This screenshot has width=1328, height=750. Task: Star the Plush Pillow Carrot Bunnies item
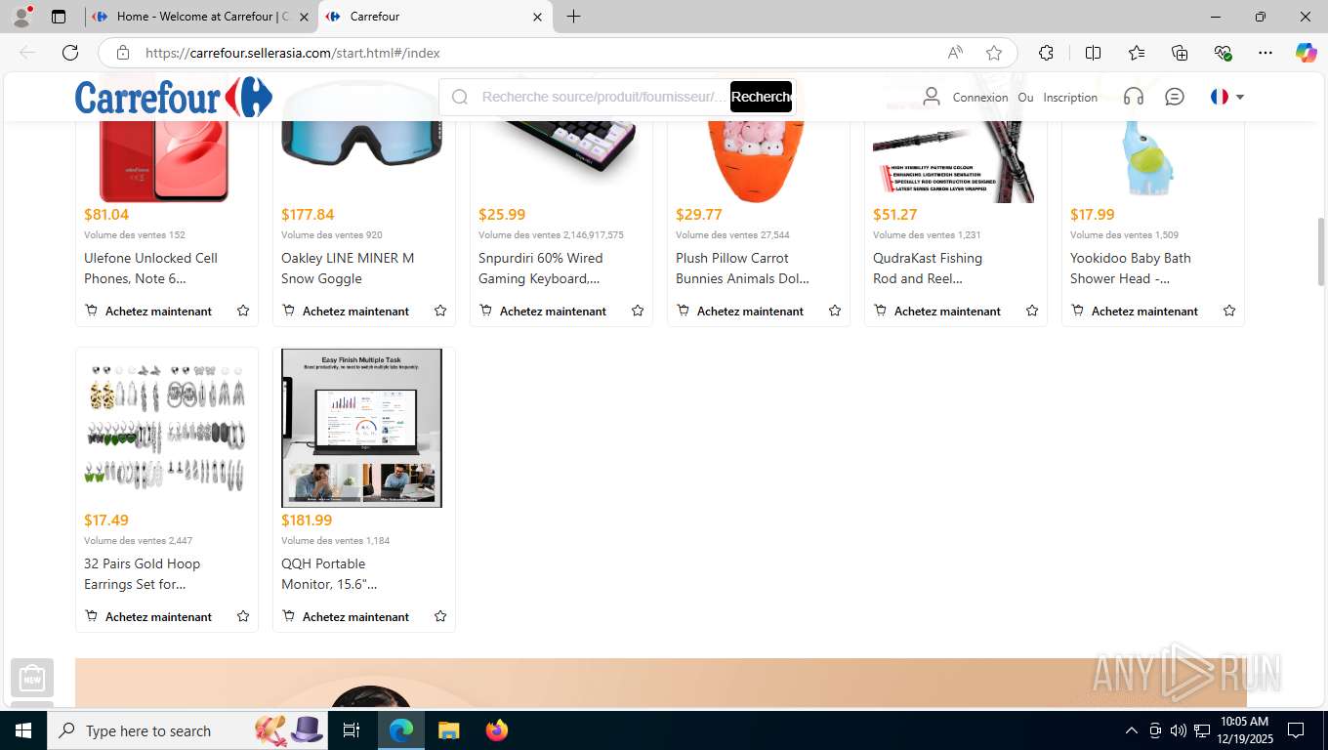(835, 311)
